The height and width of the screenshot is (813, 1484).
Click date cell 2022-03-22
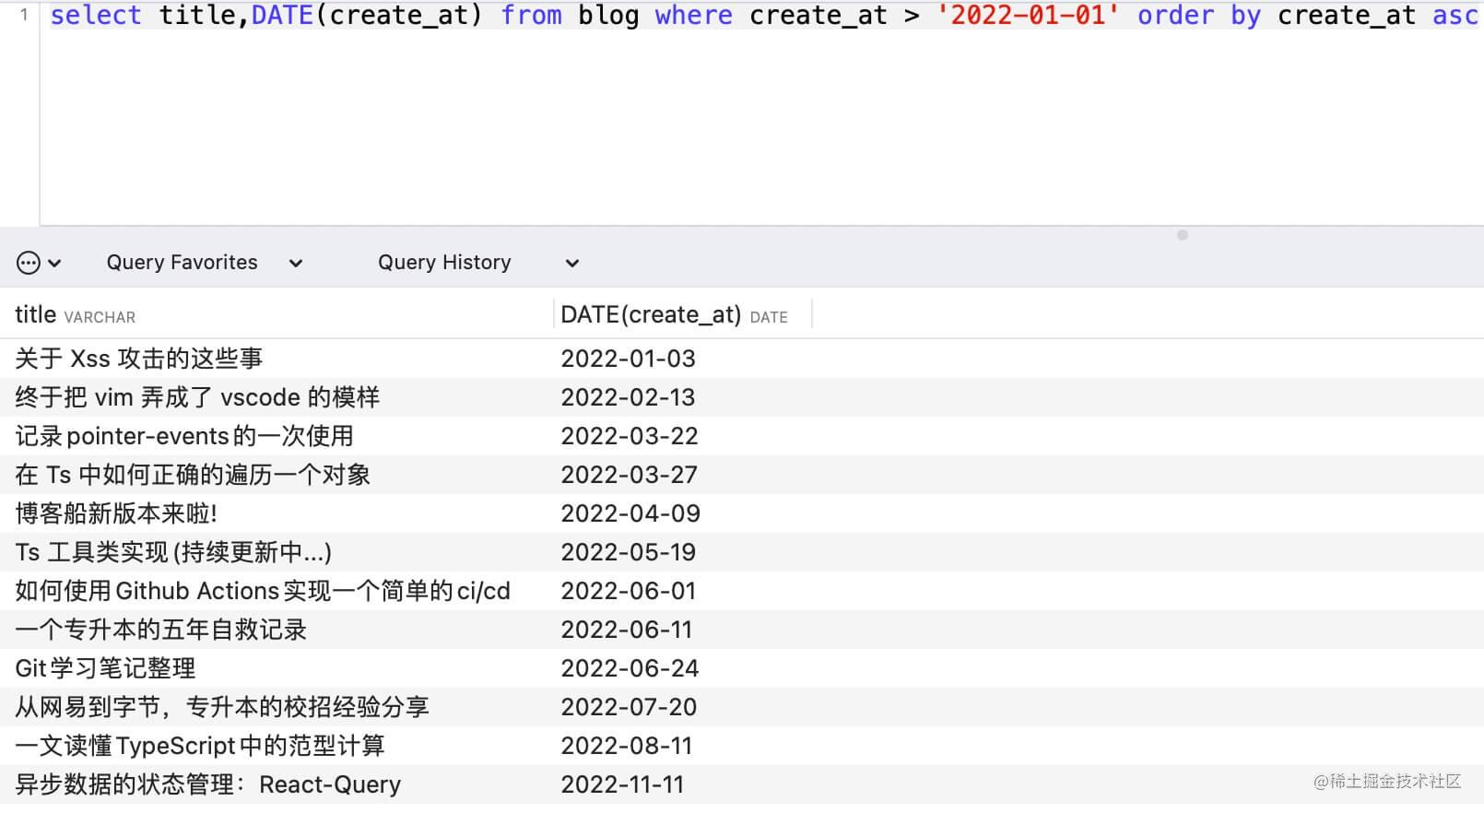pyautogui.click(x=630, y=436)
